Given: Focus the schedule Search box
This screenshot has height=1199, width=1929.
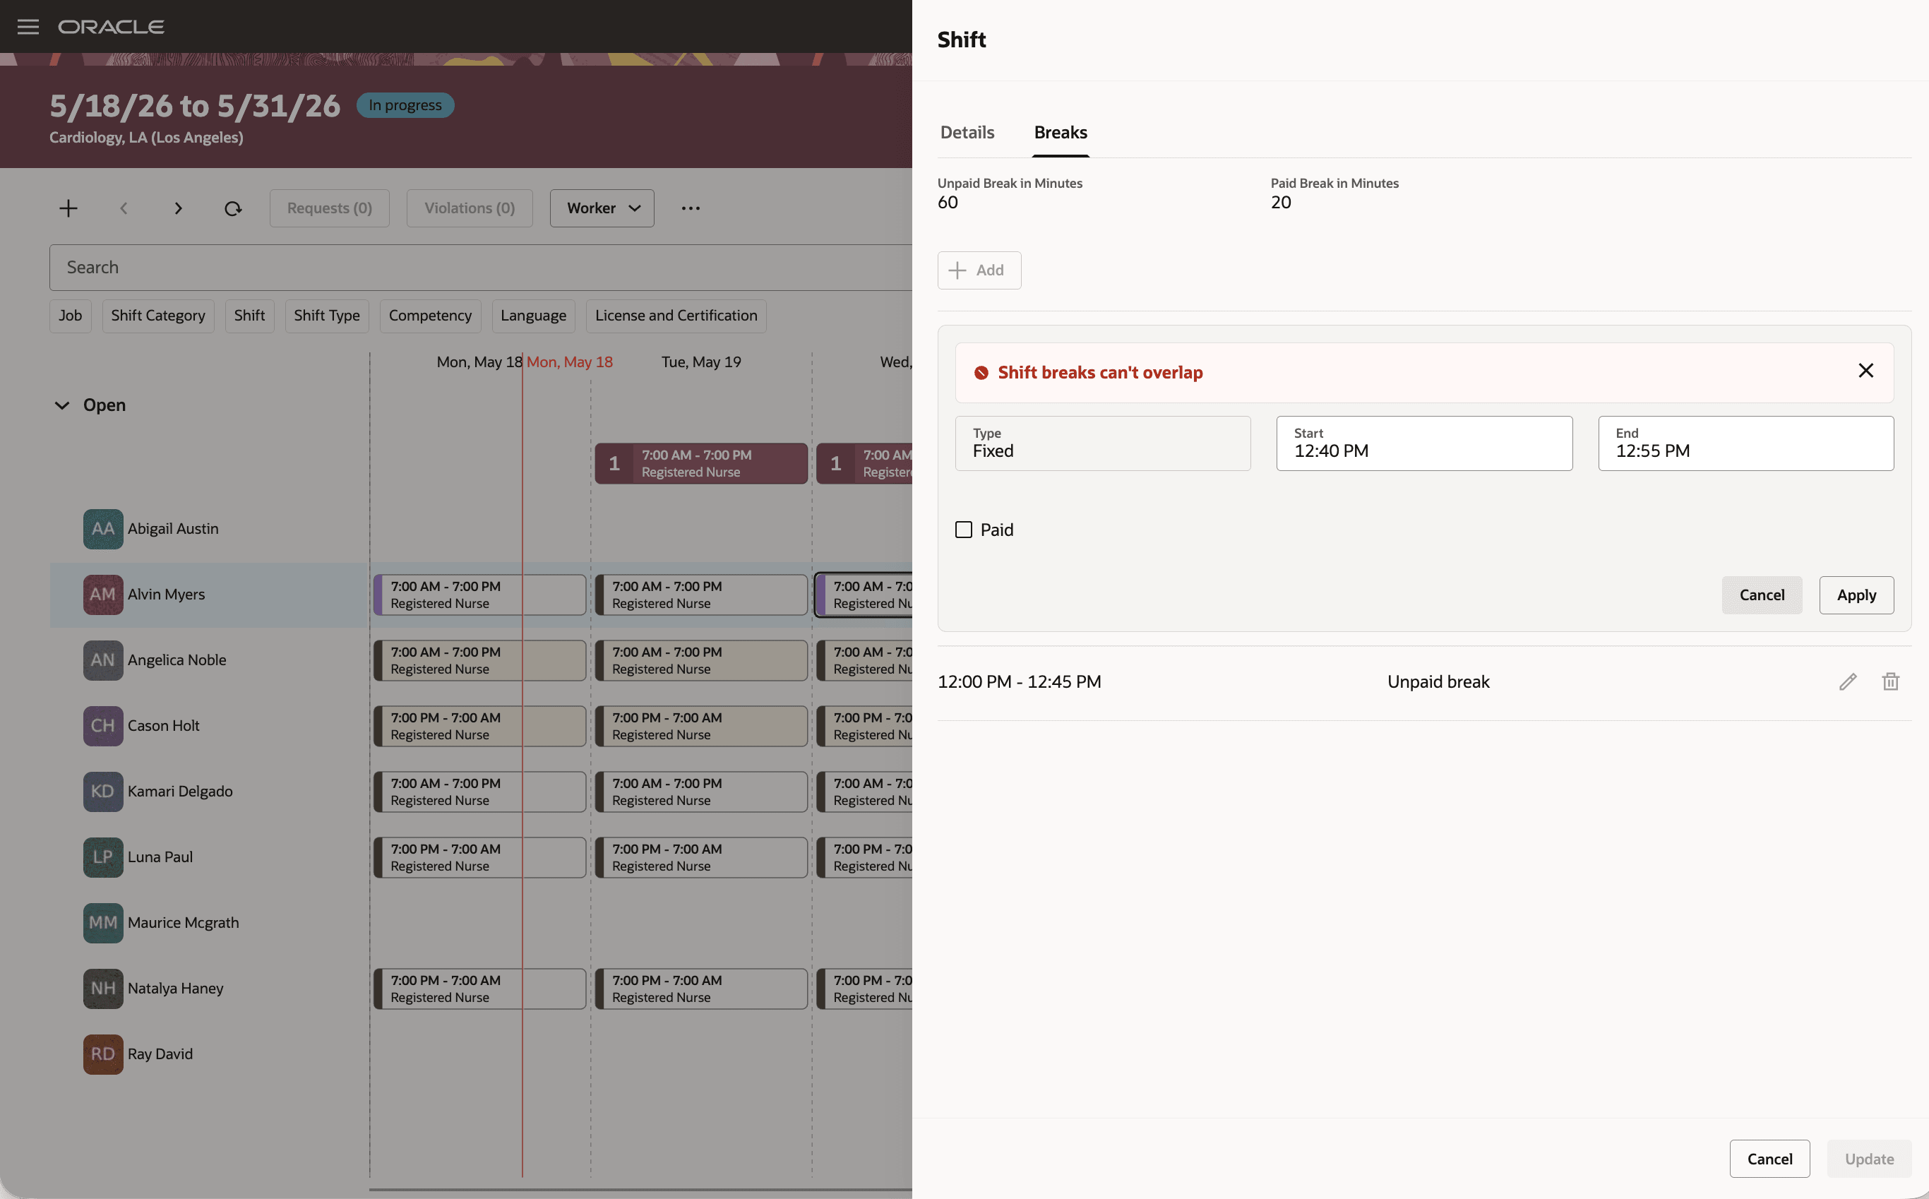Looking at the screenshot, I should coord(480,267).
